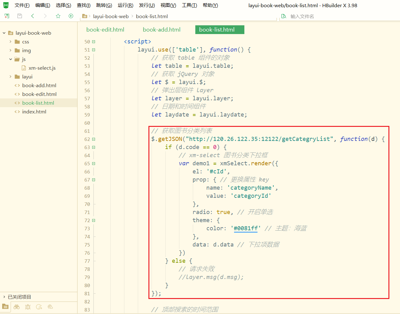
Task: Click commented //layer.msg(d.msg); on line 79
Action: (x=211, y=277)
